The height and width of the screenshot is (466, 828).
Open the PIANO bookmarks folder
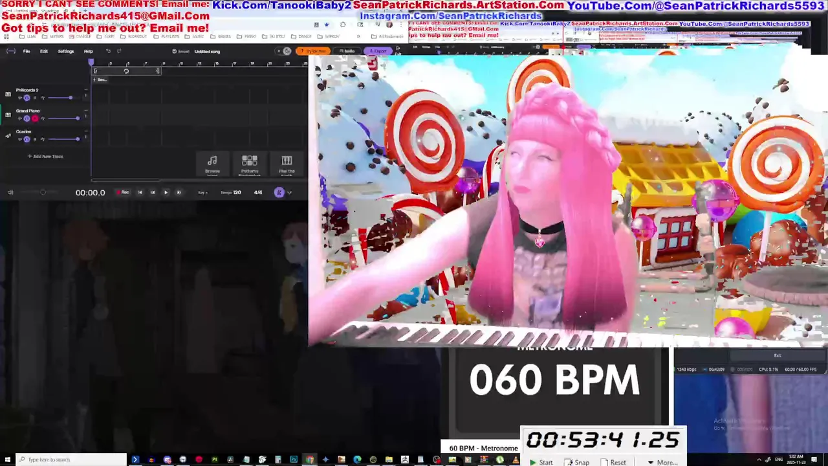point(246,36)
